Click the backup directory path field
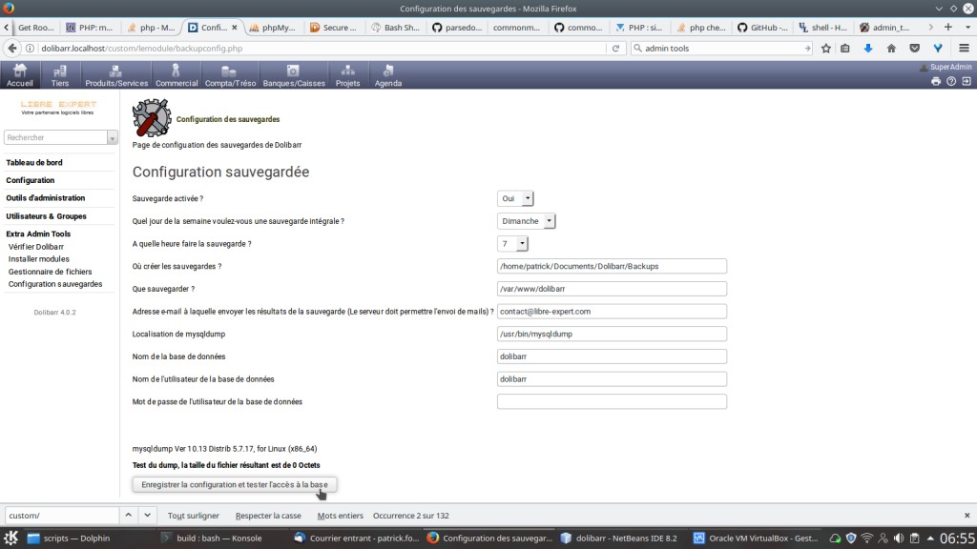The image size is (977, 549). tap(612, 266)
